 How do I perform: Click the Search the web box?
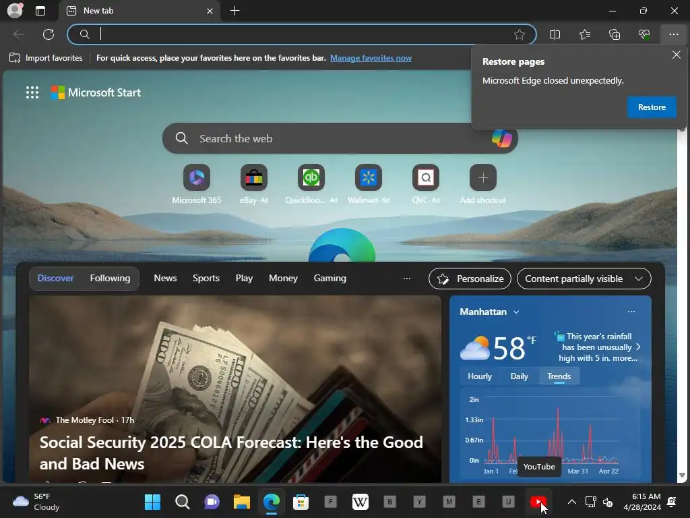tap(340, 138)
